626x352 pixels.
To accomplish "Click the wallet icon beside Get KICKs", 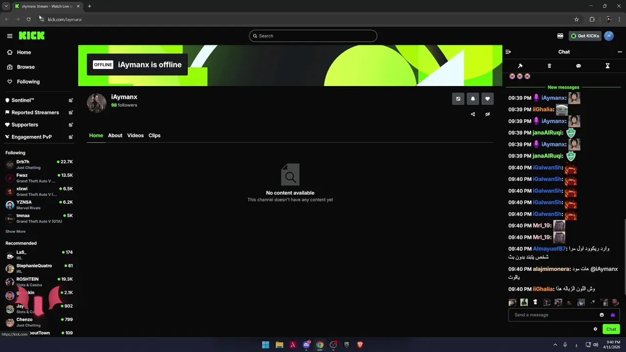I will coord(560,36).
